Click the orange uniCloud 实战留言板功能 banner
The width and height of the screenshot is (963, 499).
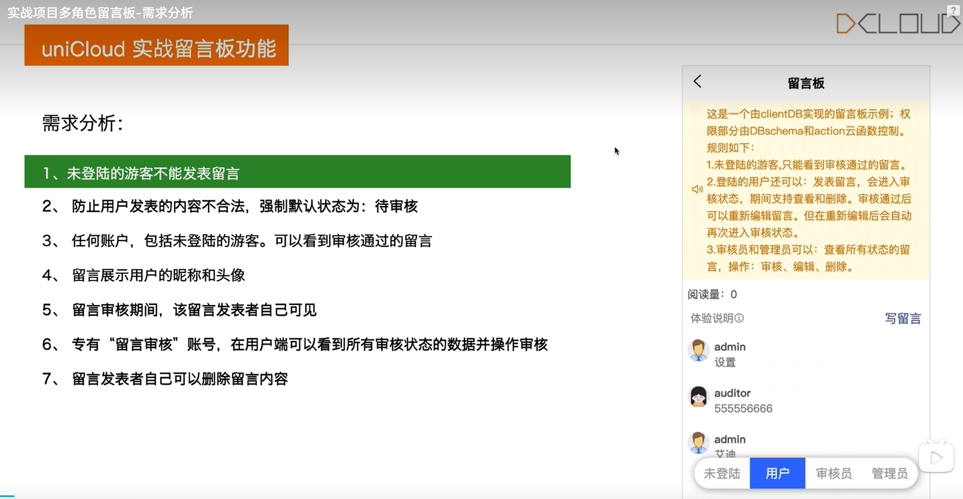click(x=156, y=45)
